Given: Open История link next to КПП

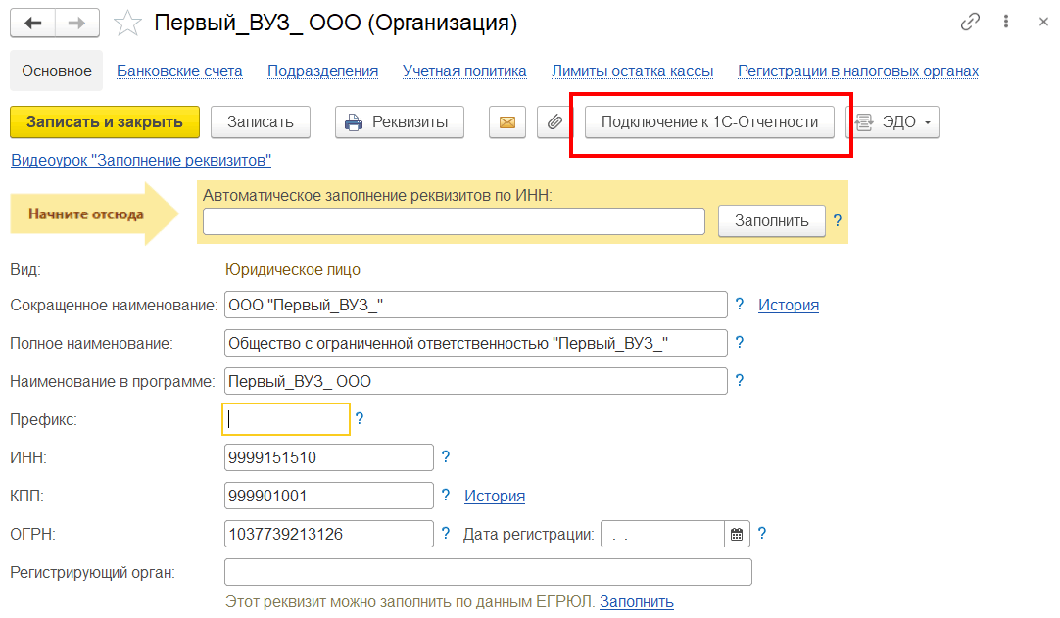Looking at the screenshot, I should [x=495, y=496].
